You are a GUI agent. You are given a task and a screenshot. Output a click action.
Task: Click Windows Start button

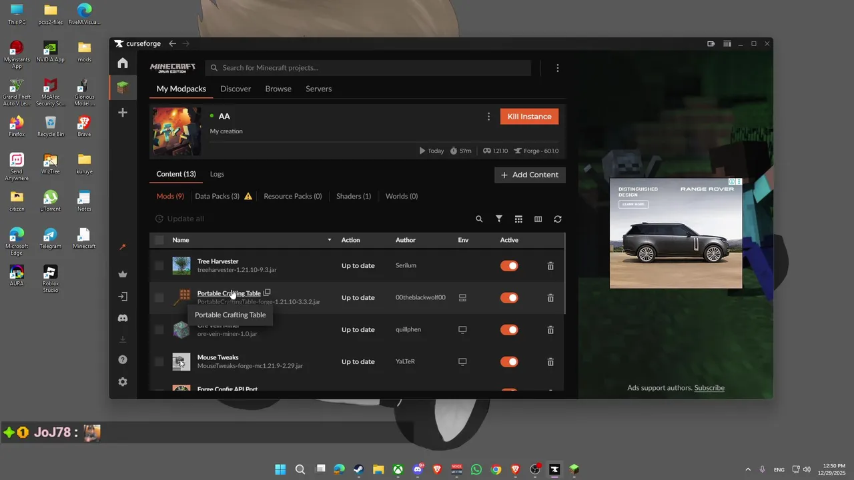pyautogui.click(x=280, y=469)
